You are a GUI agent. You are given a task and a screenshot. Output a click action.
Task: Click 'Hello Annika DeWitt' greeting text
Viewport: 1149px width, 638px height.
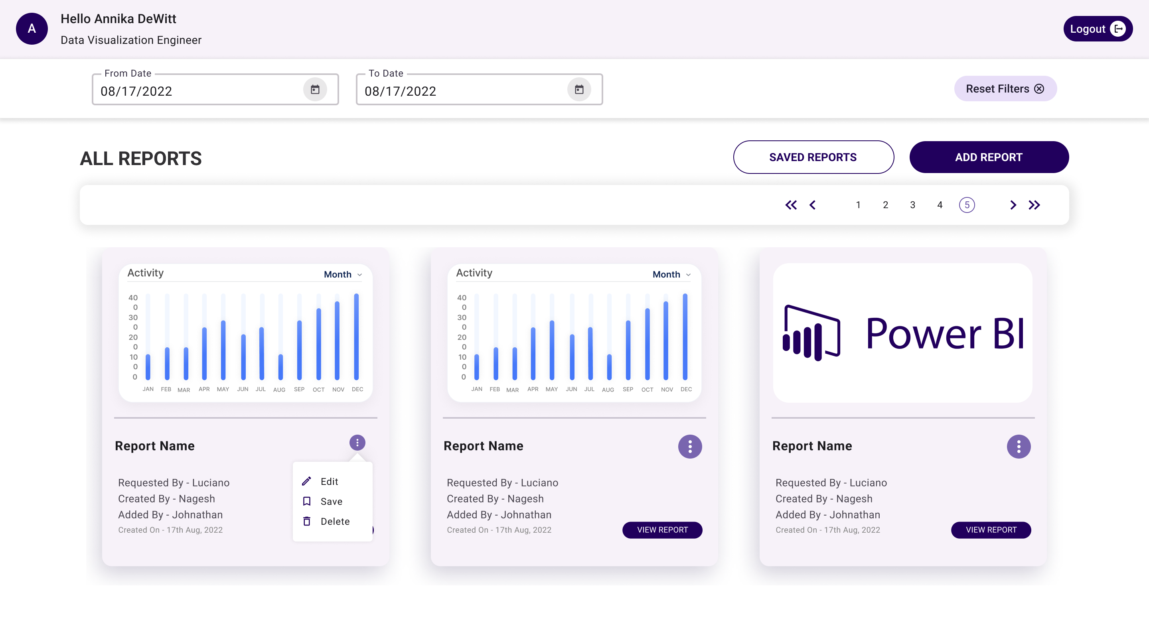[x=118, y=19]
